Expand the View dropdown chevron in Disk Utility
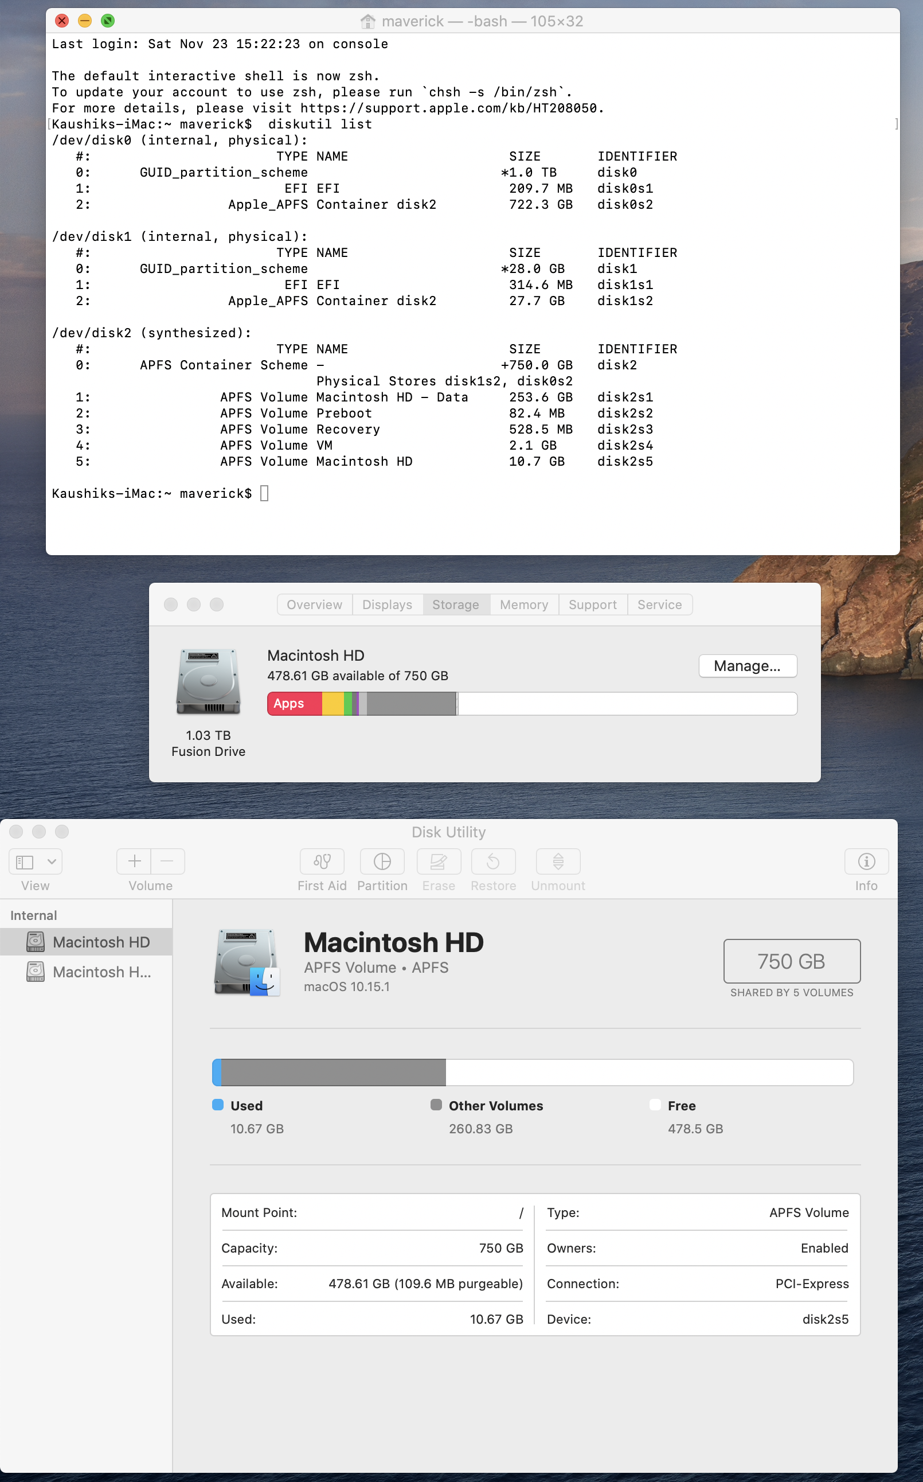This screenshot has height=1482, width=923. tap(52, 861)
